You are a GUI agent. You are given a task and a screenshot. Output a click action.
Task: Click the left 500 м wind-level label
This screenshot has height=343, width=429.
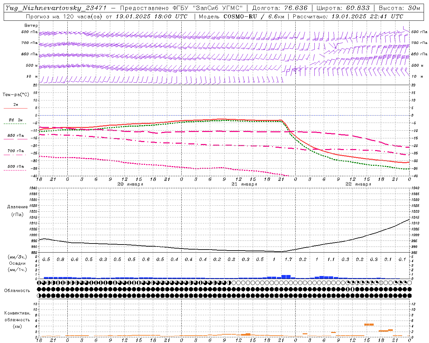(32, 65)
